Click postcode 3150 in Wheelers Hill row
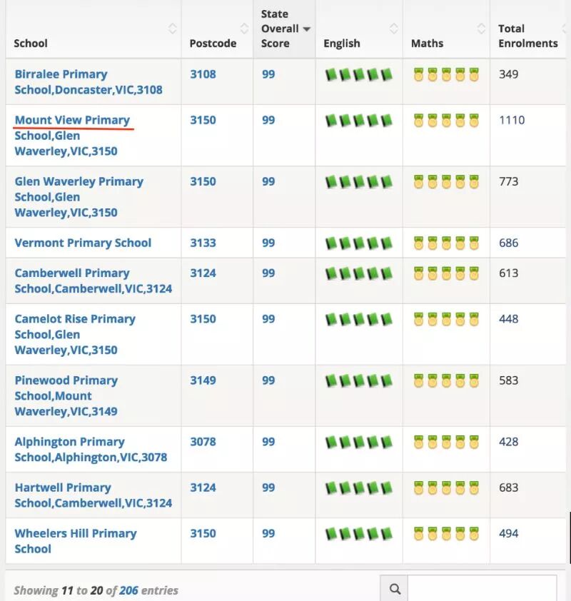The width and height of the screenshot is (571, 601). 203,533
